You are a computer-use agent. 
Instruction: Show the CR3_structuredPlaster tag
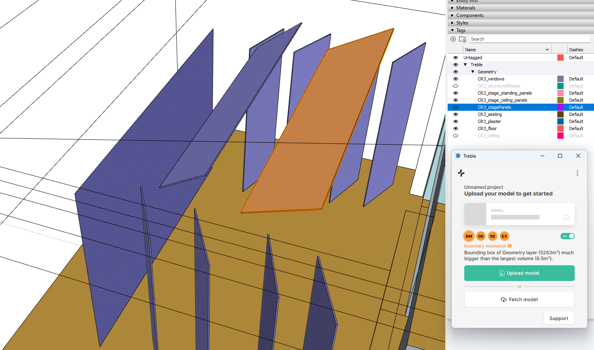click(456, 86)
